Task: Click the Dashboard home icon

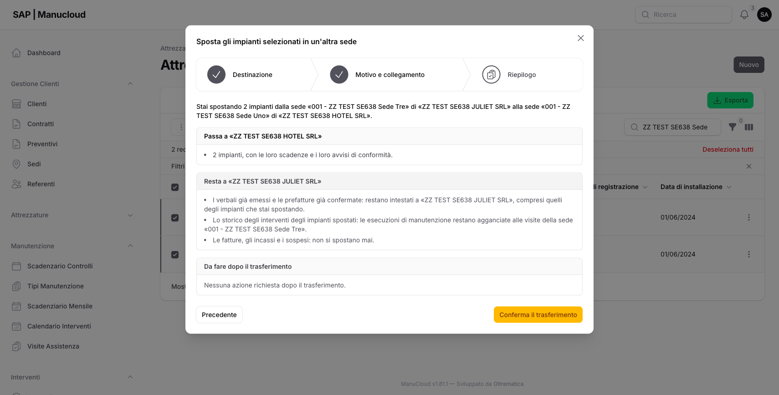Action: (x=16, y=53)
